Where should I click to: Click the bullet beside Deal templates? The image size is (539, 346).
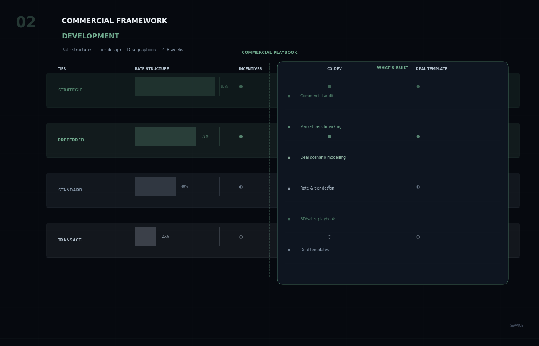tap(289, 250)
